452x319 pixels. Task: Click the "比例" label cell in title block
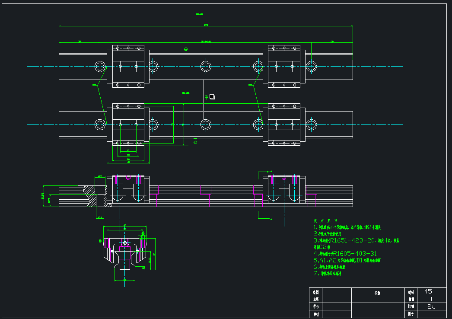pyautogui.click(x=411, y=306)
